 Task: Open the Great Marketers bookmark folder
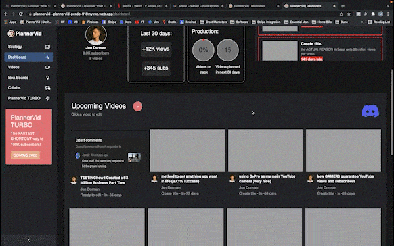pyautogui.click(x=213, y=22)
